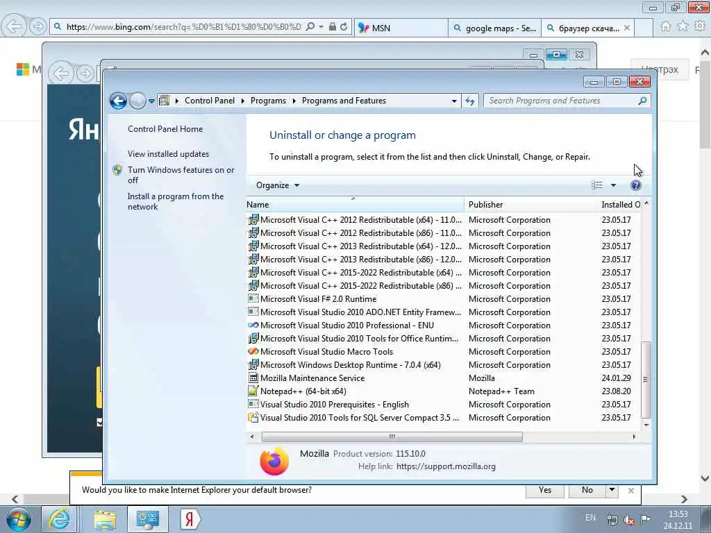Select Visual Studio 2010 ADO.NET Entity Framework icon

point(253,312)
